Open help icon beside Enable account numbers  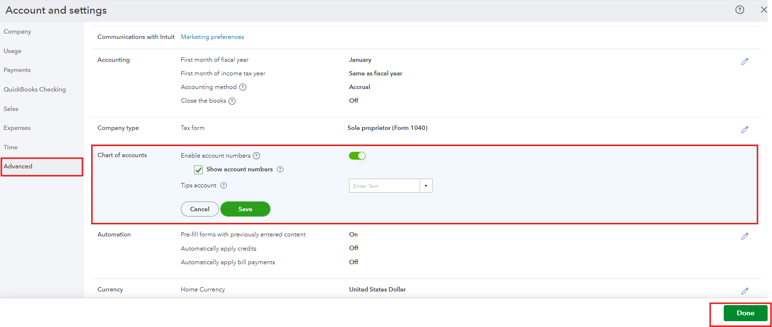[256, 156]
